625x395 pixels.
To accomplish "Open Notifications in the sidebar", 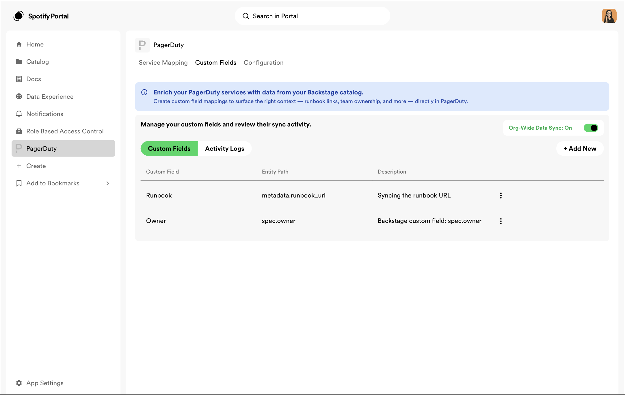I will point(63,114).
